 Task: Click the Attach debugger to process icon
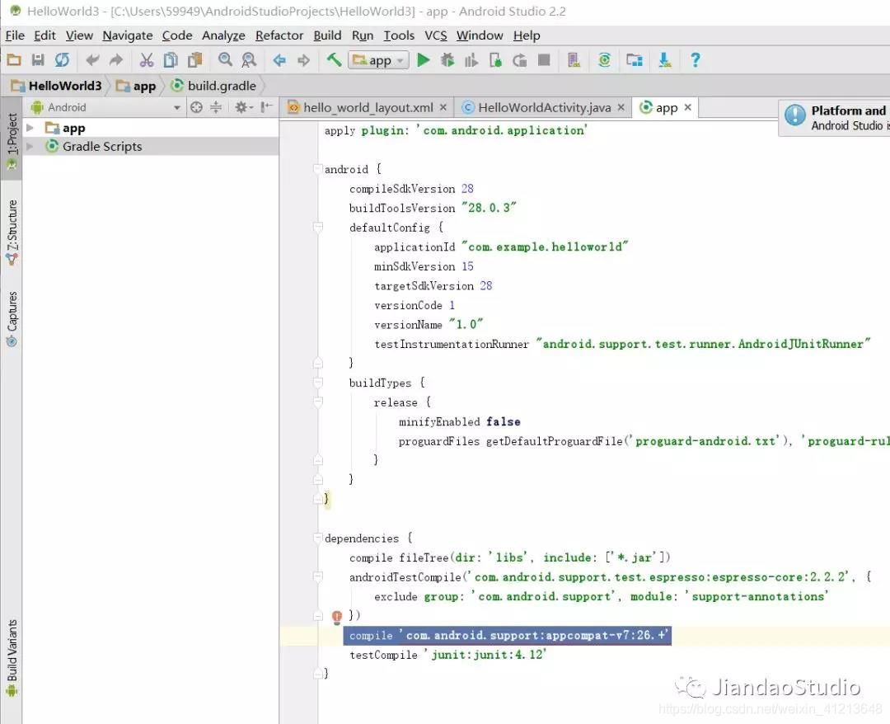495,59
